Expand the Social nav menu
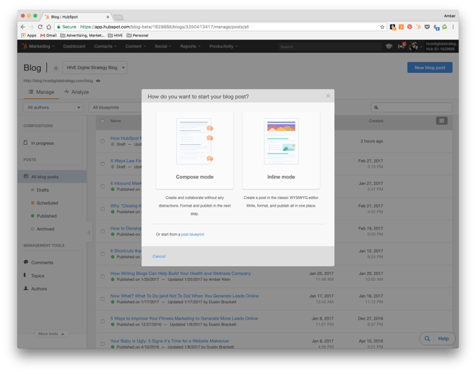 point(163,46)
